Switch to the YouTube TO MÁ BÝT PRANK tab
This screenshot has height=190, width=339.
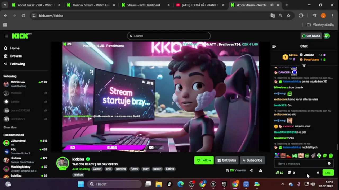coord(200,5)
